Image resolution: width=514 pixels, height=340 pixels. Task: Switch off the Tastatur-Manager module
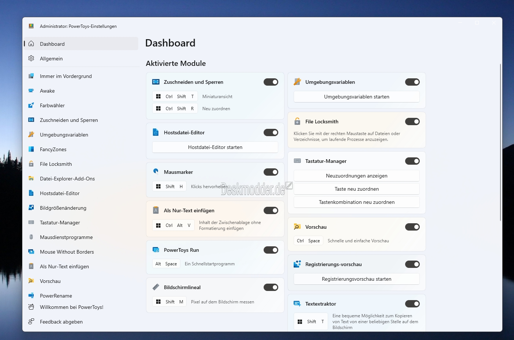pyautogui.click(x=412, y=161)
